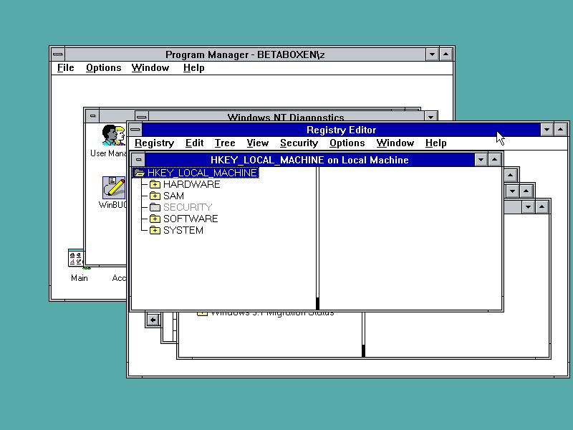Maximize the Program Manager window
This screenshot has width=573, height=430.
pyautogui.click(x=446, y=54)
